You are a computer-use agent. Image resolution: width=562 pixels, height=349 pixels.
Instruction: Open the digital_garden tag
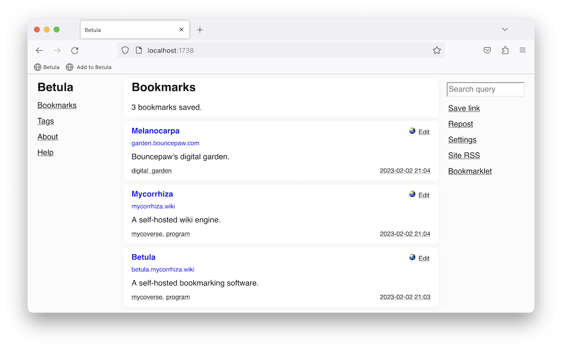point(151,171)
